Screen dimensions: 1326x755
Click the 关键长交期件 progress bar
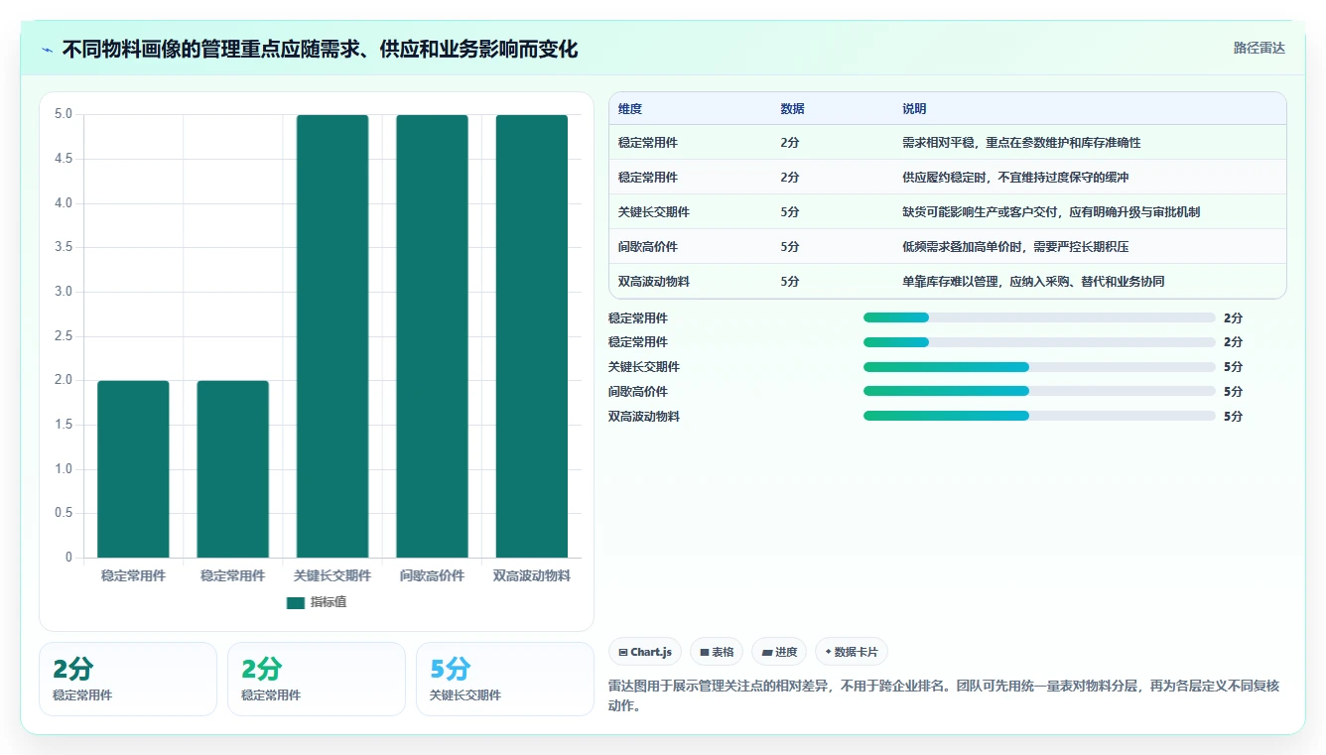[1039, 367]
